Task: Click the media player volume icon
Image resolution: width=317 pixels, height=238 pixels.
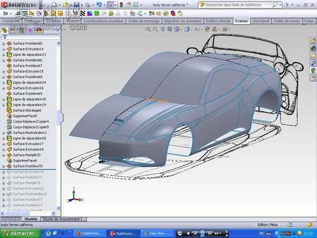Action: (x=216, y=233)
